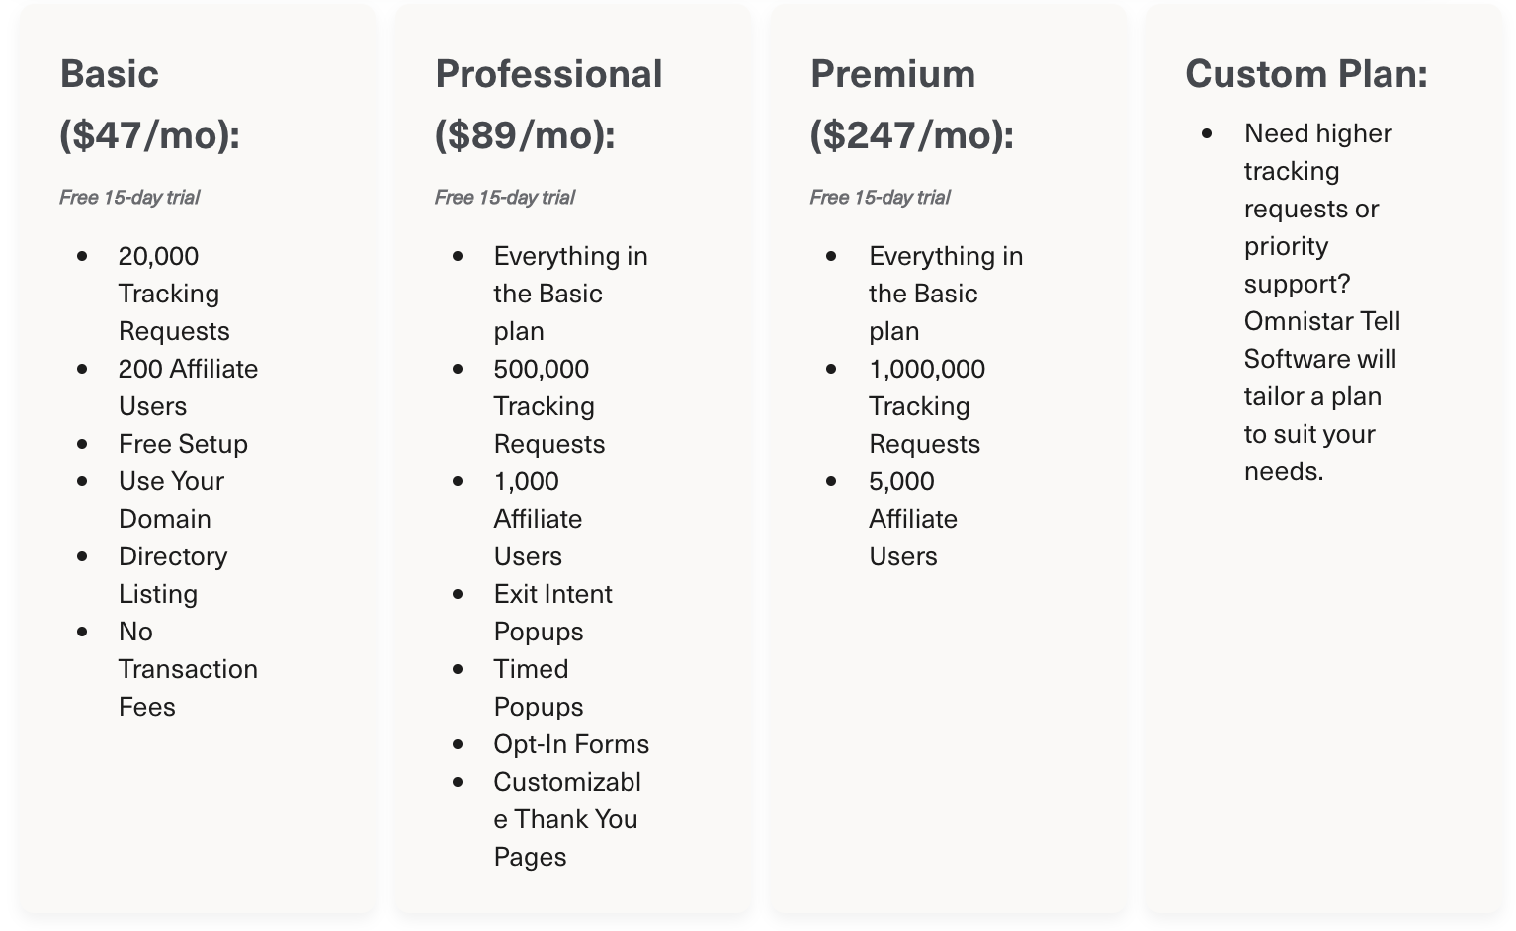Click the No Transaction Fees item
Screen dimensions: 1516x931
[x=187, y=669]
